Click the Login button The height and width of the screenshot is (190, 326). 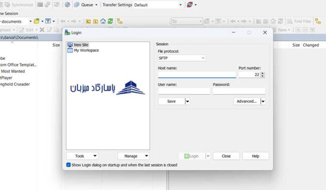click(192, 156)
